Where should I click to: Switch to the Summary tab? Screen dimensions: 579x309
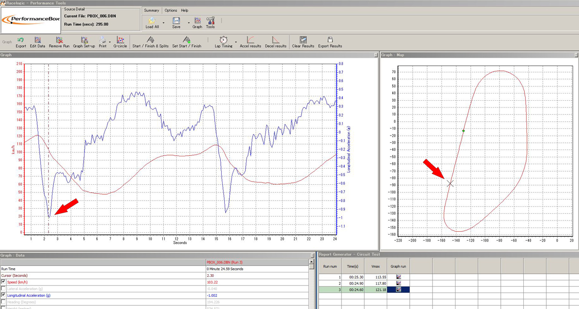click(152, 10)
